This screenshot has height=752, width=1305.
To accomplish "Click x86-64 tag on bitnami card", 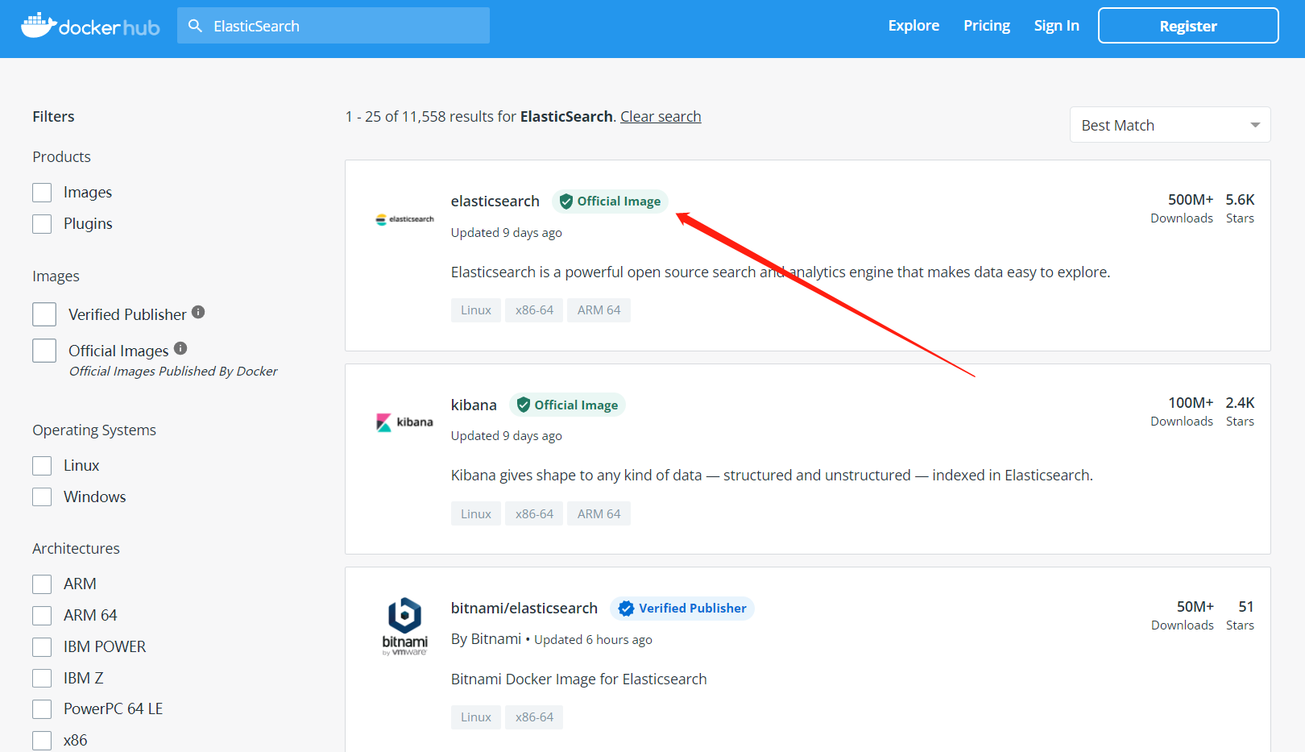I will 534,717.
